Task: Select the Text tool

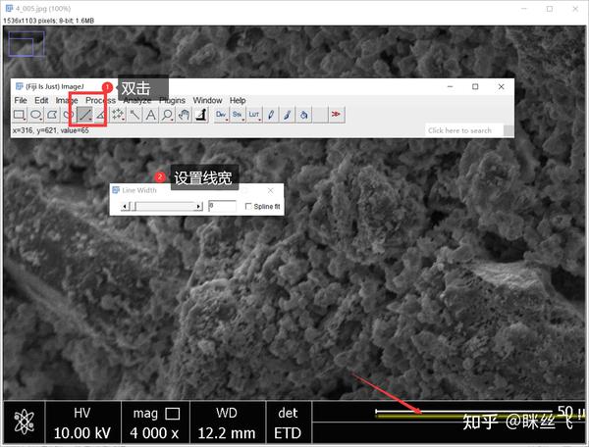Action: tap(151, 115)
